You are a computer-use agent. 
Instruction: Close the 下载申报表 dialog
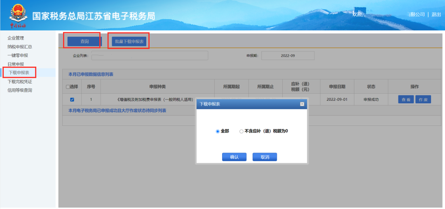pos(302,104)
